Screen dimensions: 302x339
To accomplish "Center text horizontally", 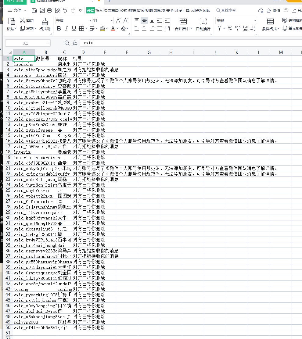I will click(144, 29).
